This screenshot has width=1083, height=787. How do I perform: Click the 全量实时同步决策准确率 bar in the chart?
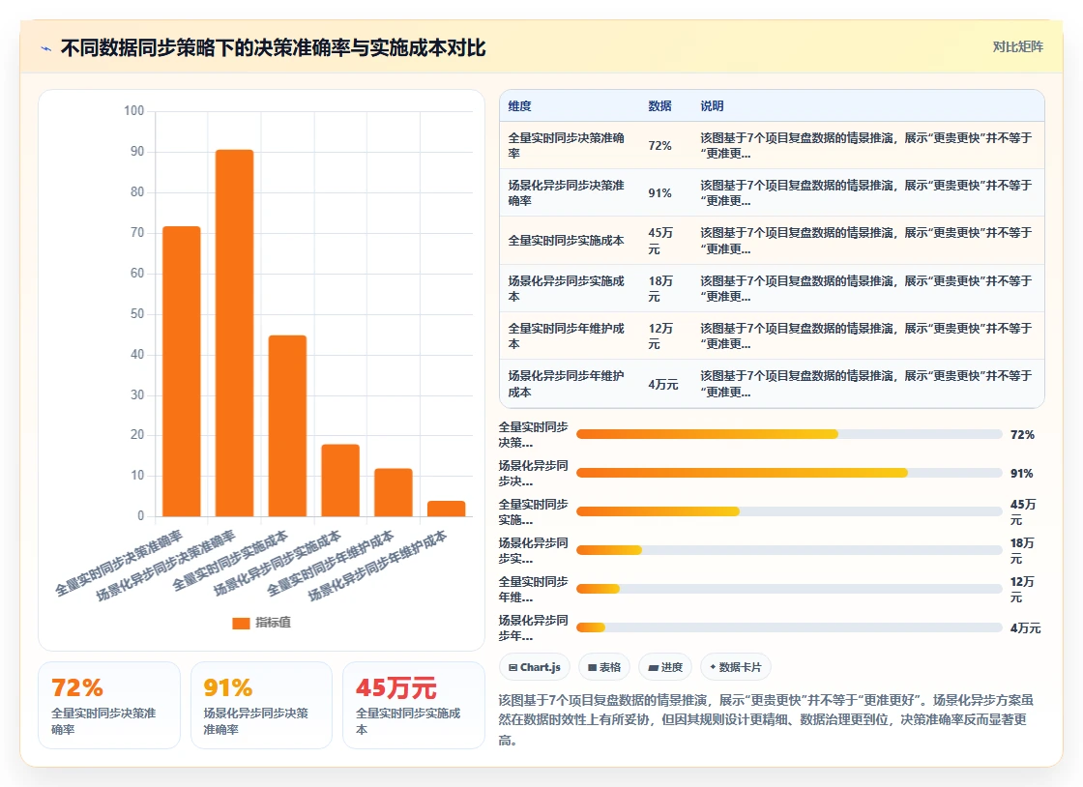point(182,370)
